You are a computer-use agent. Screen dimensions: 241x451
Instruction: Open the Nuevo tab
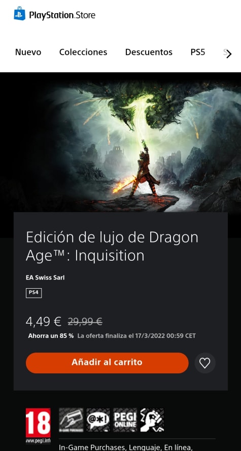[x=28, y=52]
